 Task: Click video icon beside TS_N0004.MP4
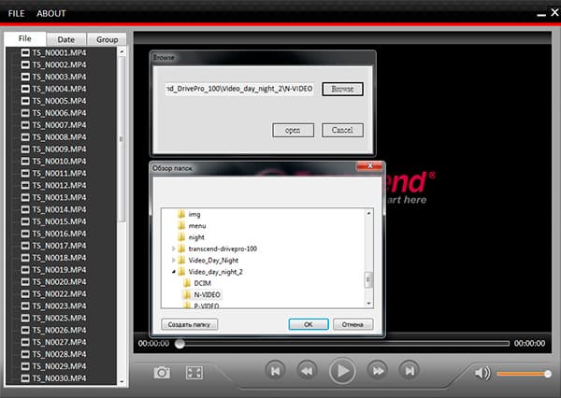[25, 89]
